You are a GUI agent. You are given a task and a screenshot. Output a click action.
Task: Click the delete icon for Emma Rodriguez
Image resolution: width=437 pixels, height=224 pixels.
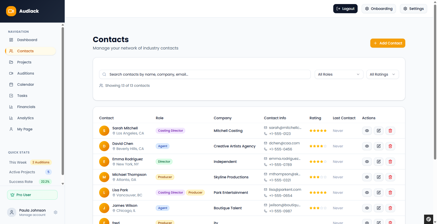click(x=390, y=162)
